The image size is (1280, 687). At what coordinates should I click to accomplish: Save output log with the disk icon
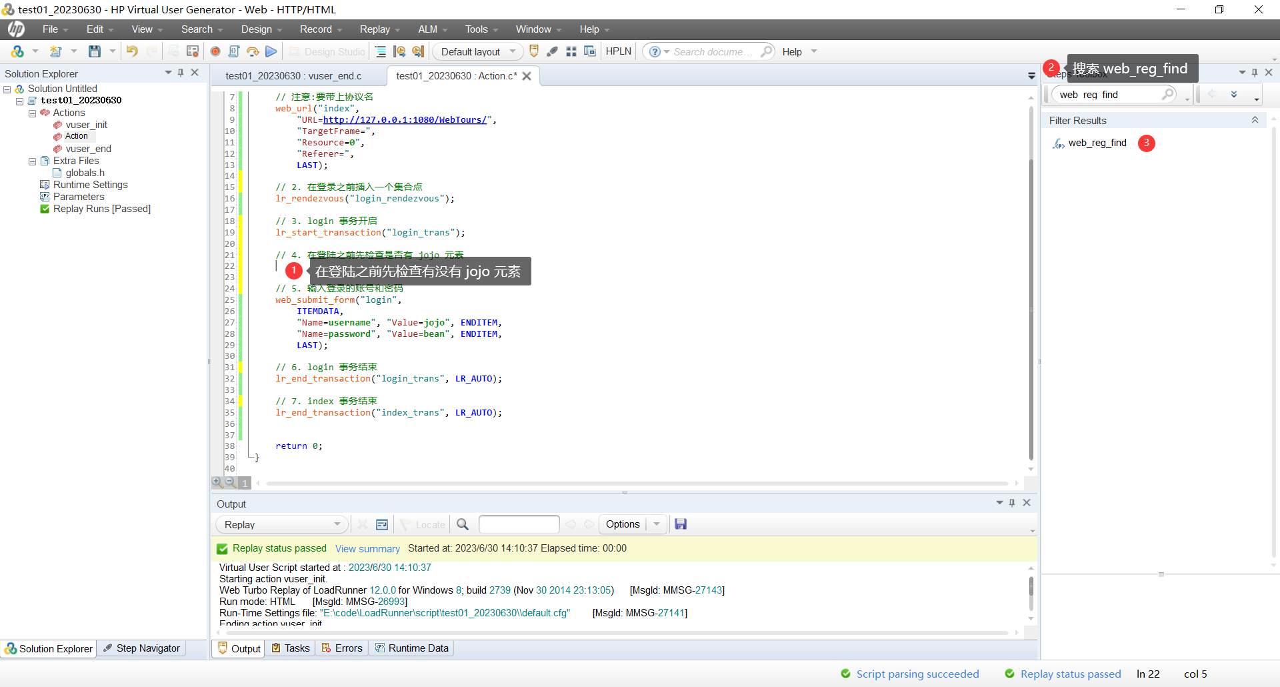coord(681,524)
